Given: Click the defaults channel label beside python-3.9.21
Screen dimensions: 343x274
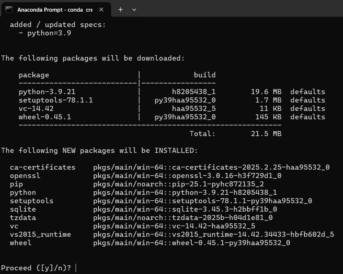Looking at the screenshot, I should [x=308, y=92].
